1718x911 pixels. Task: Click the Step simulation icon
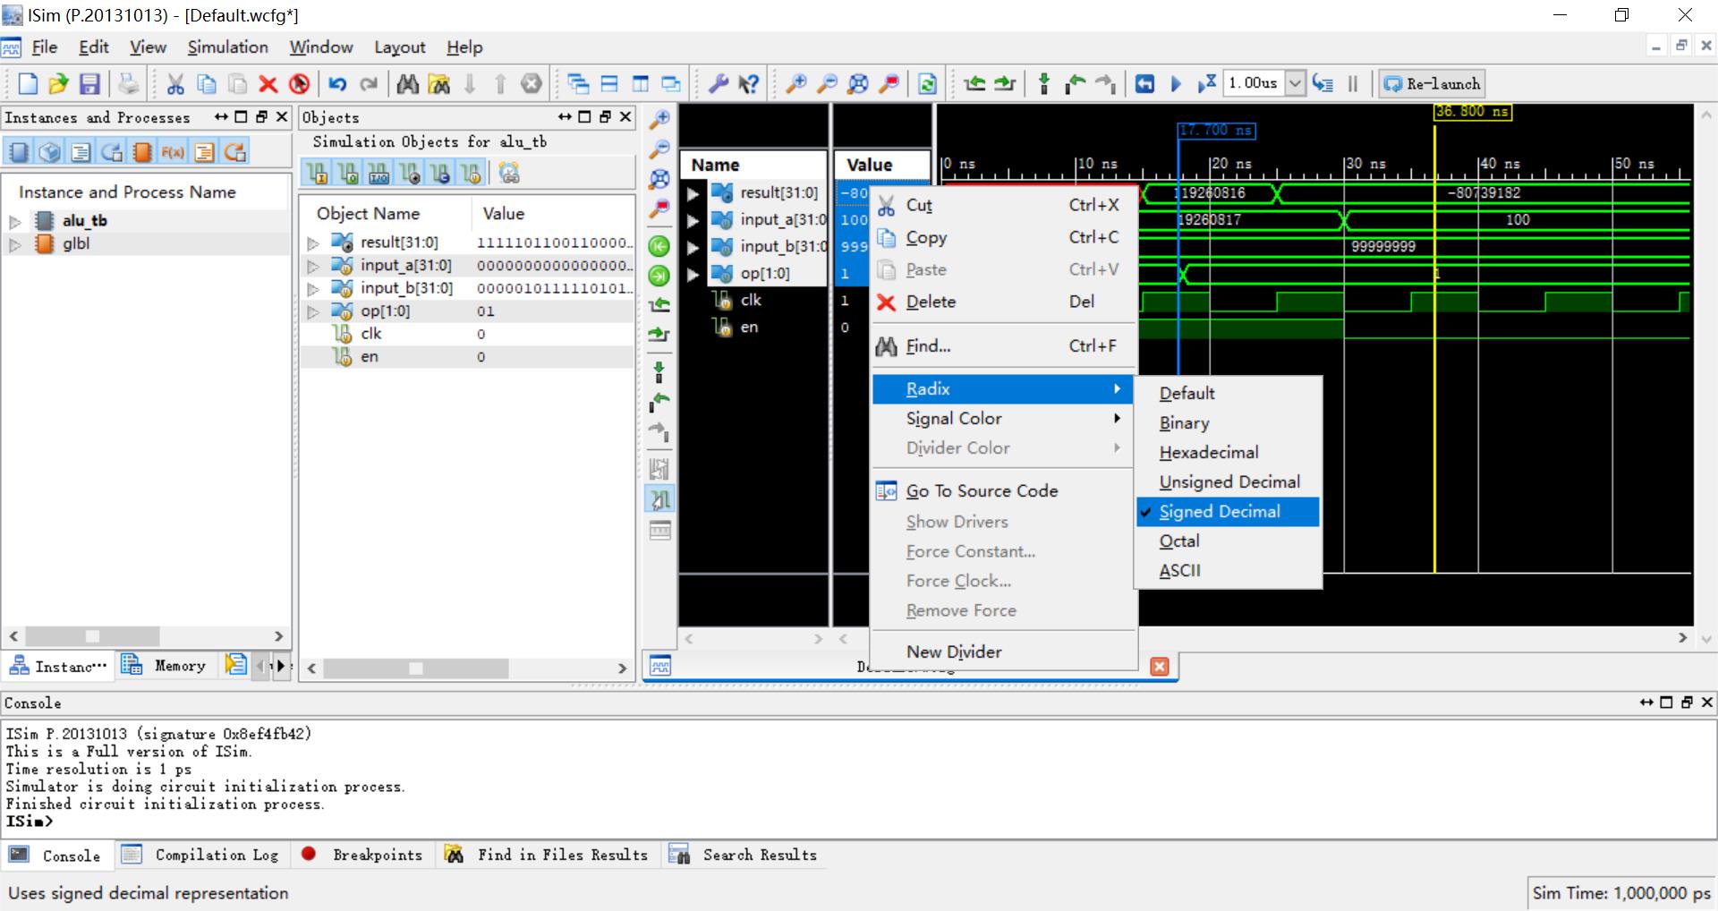pyautogui.click(x=1323, y=84)
